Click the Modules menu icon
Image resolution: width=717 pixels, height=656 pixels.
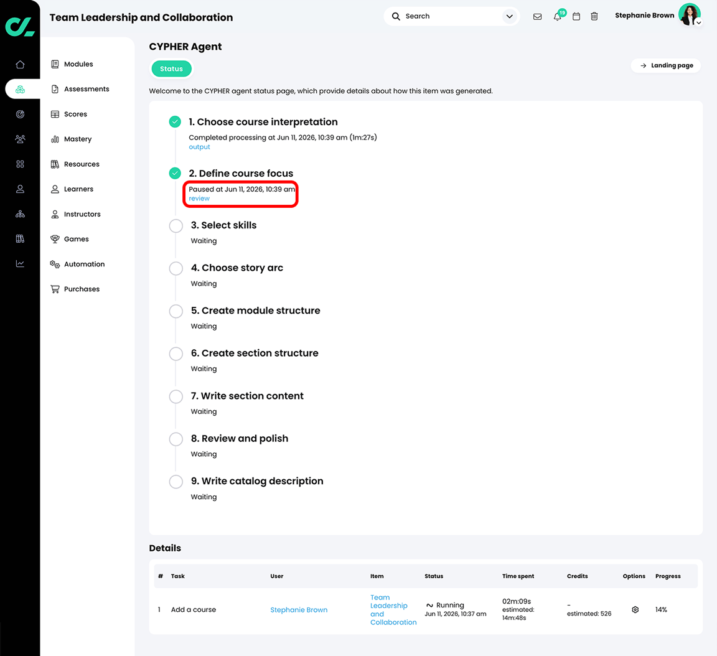click(x=55, y=64)
